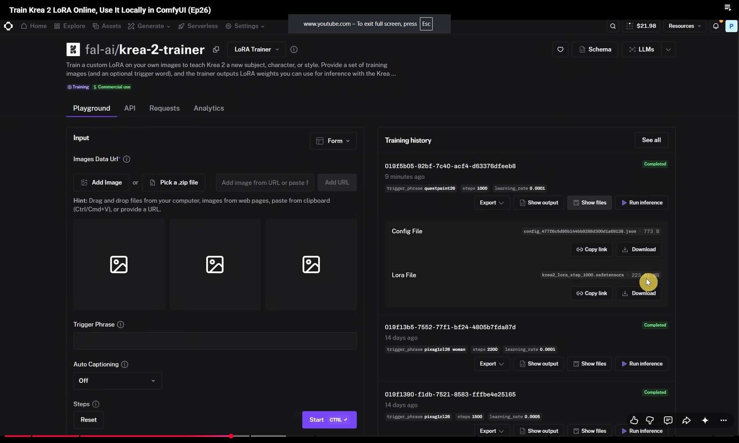Click info icon next to Images Data Url
The image size is (739, 443).
pyautogui.click(x=126, y=159)
